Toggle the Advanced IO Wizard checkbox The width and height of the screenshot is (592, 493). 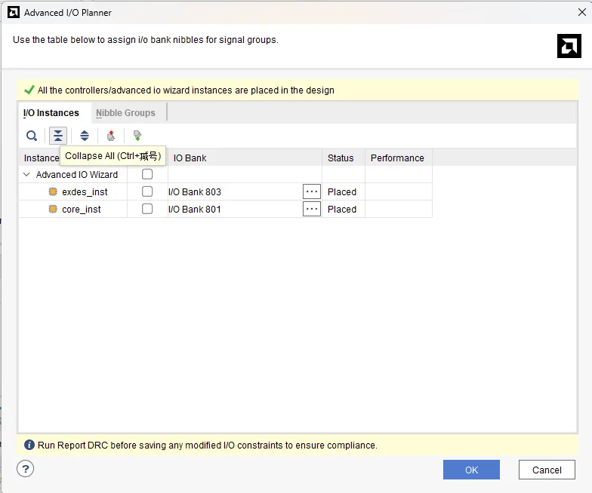pos(147,174)
